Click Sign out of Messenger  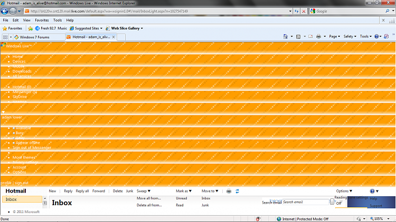(x=32, y=147)
